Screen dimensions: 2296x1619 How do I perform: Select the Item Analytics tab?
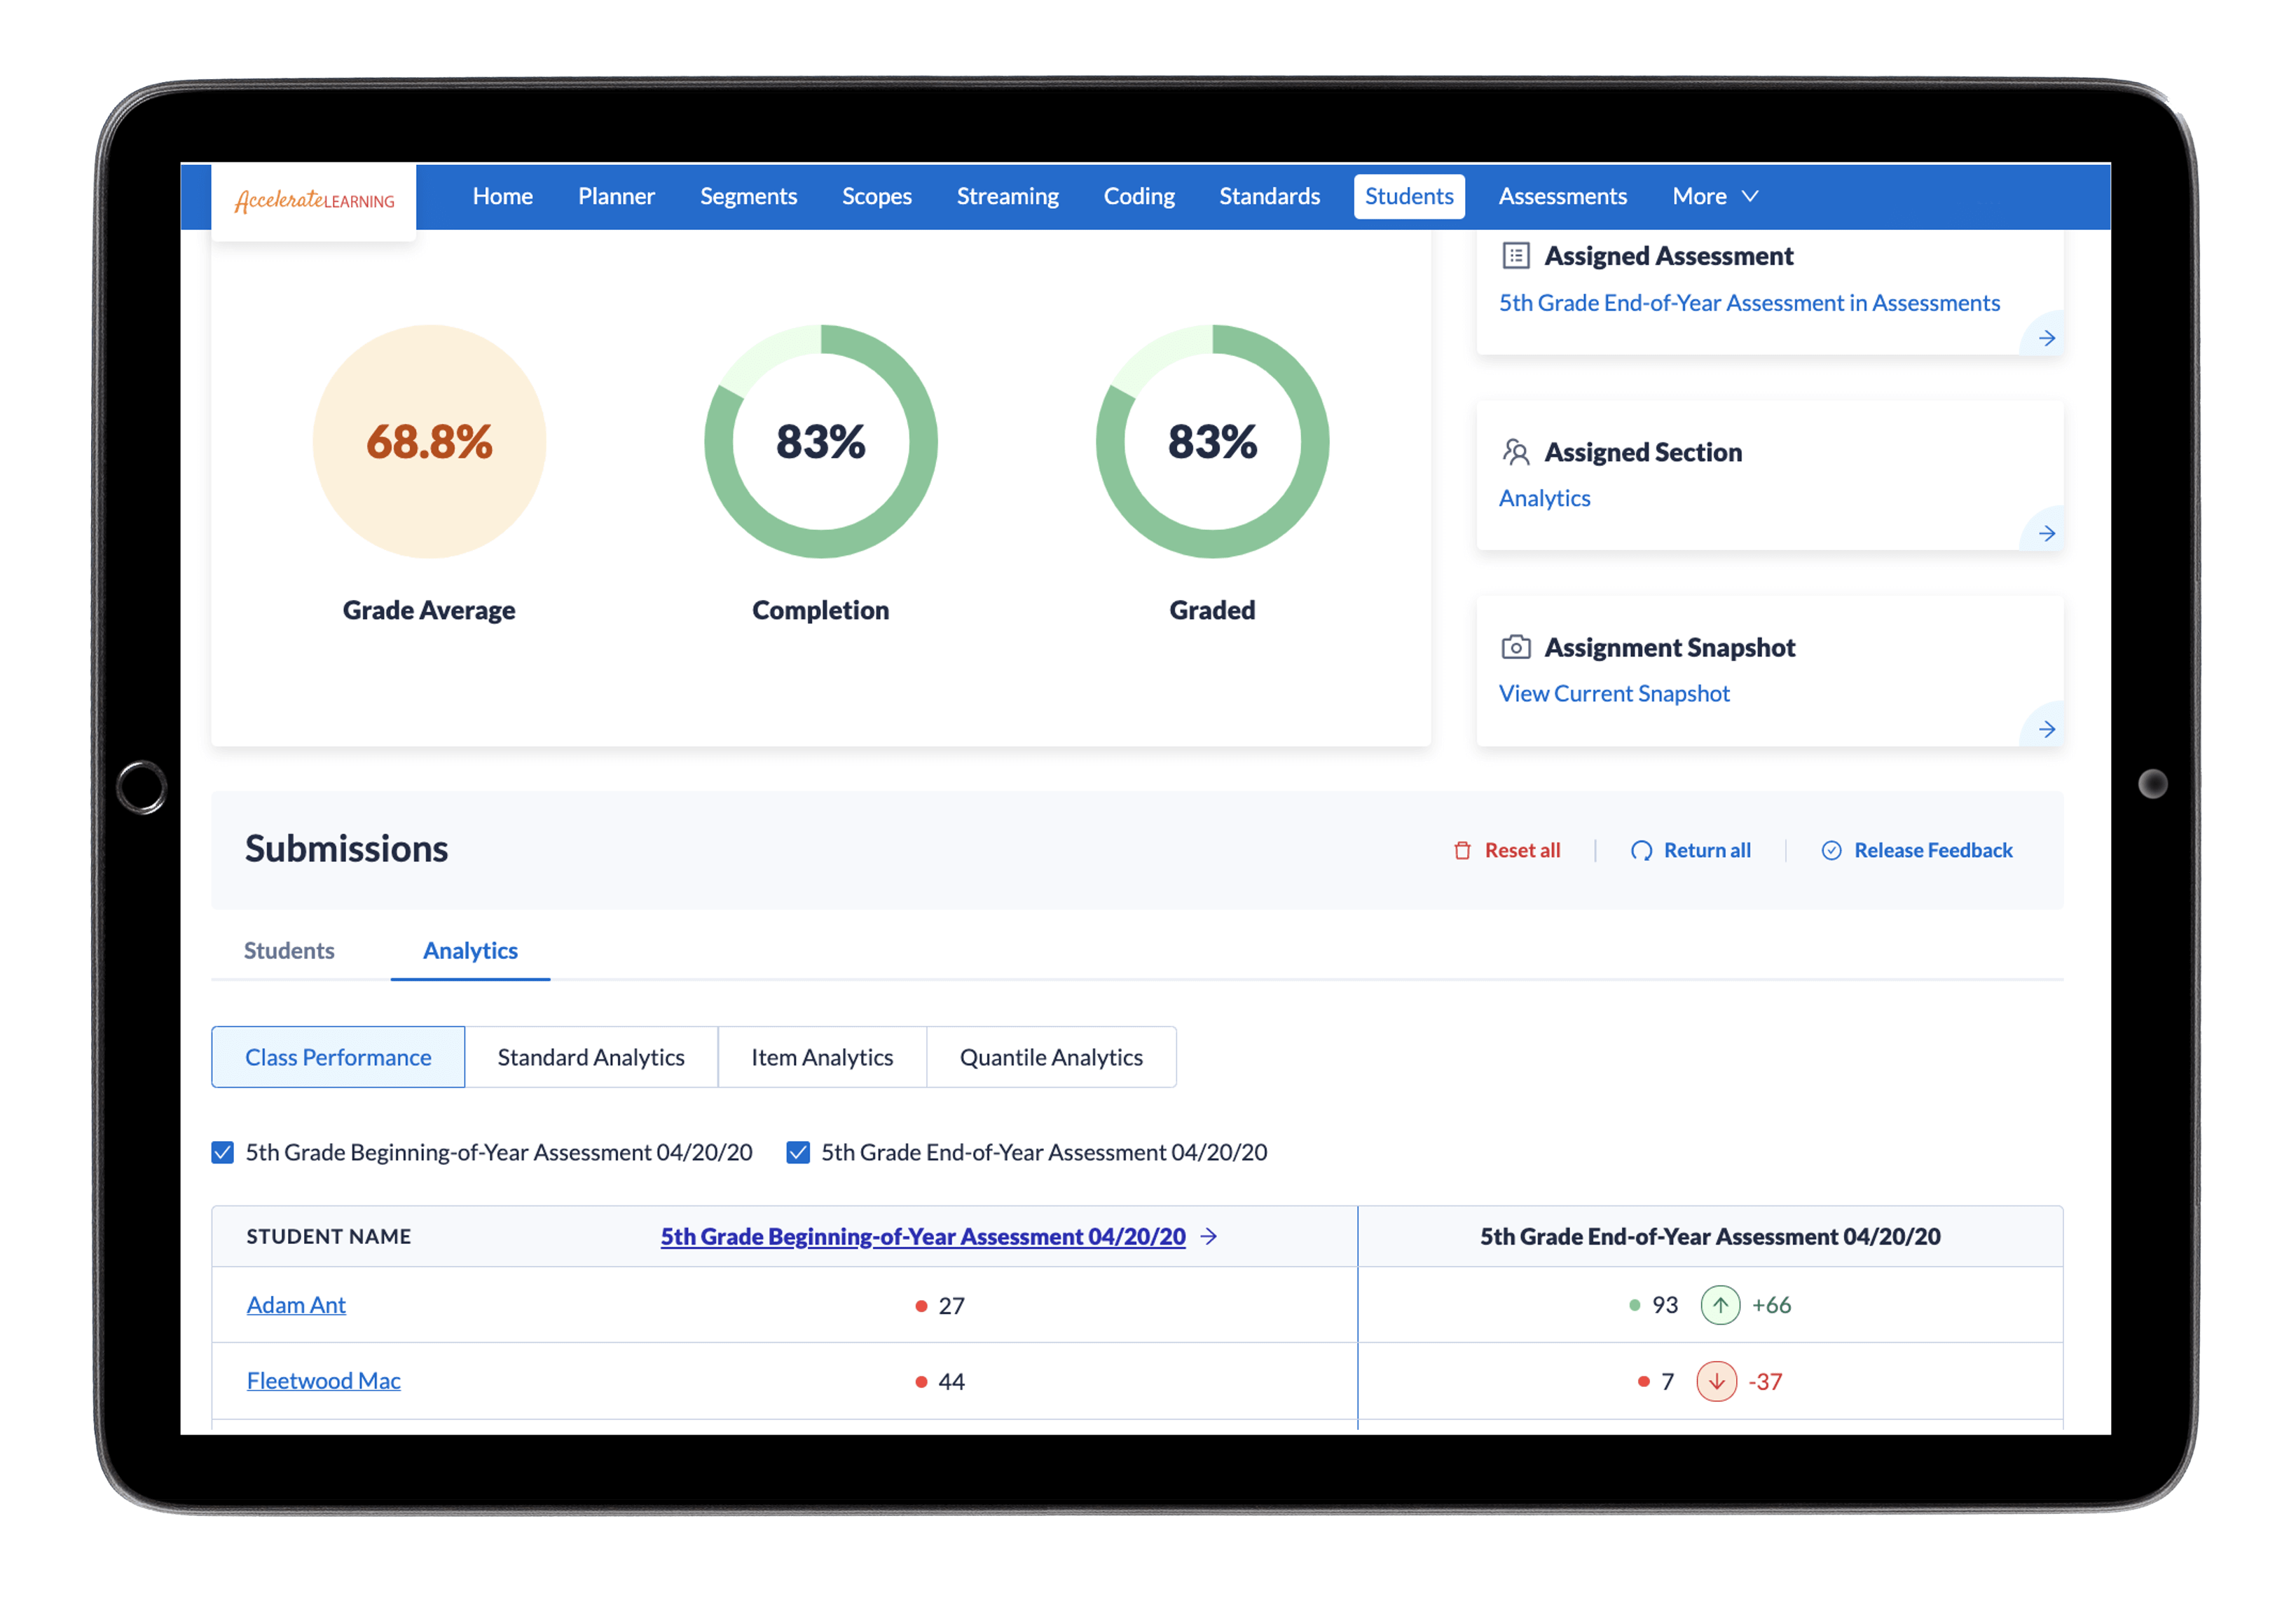(x=821, y=1058)
